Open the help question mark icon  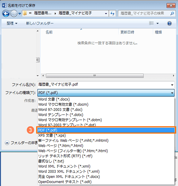click(x=169, y=23)
